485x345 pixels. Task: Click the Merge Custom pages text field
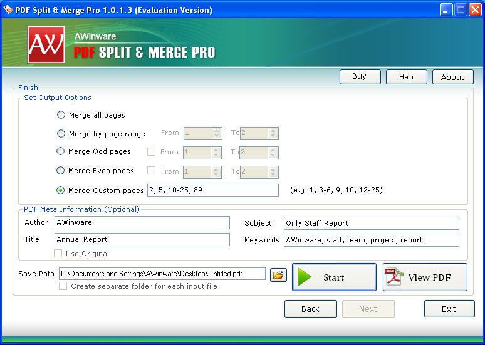click(x=212, y=190)
